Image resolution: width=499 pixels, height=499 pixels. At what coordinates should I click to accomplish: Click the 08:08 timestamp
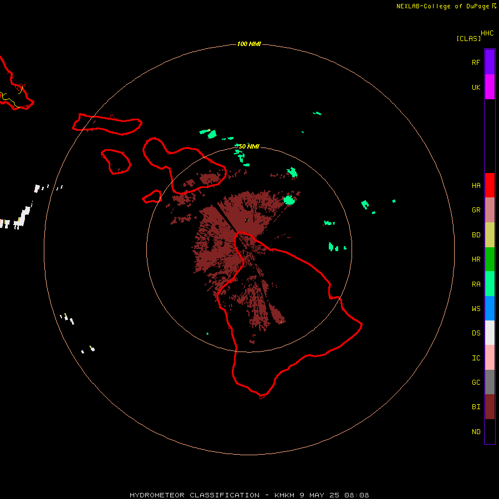tap(356, 495)
